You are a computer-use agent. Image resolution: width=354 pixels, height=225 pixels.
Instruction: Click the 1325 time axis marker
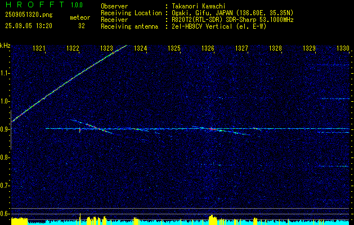coord(174,48)
